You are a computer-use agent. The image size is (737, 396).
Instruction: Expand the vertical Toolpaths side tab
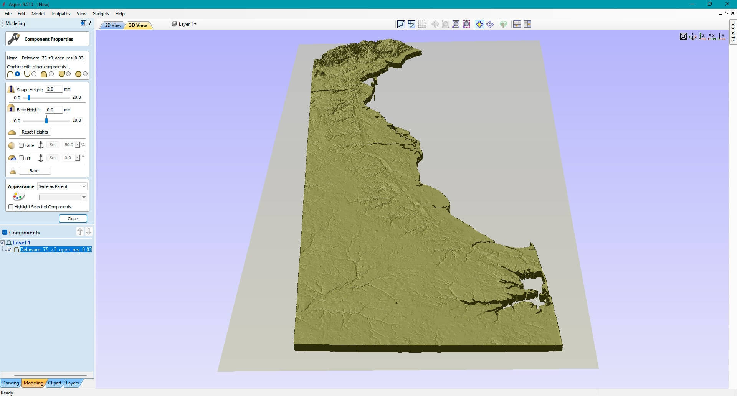[733, 31]
